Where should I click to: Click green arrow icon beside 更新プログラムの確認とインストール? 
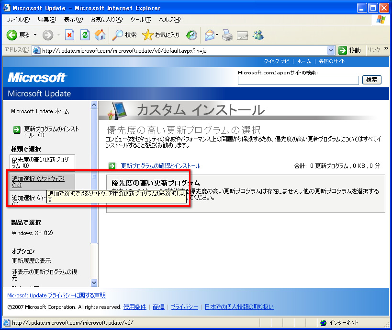(112, 166)
